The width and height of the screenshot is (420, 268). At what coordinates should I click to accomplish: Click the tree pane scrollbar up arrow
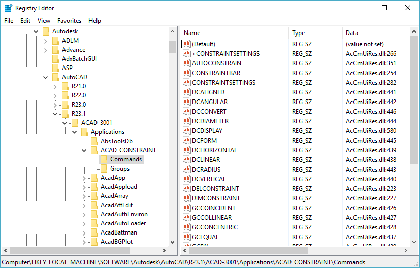(x=173, y=31)
